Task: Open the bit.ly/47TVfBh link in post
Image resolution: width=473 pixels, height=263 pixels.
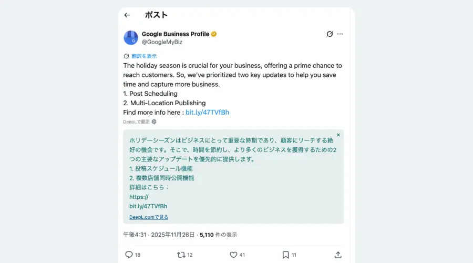Action: pyautogui.click(x=207, y=112)
